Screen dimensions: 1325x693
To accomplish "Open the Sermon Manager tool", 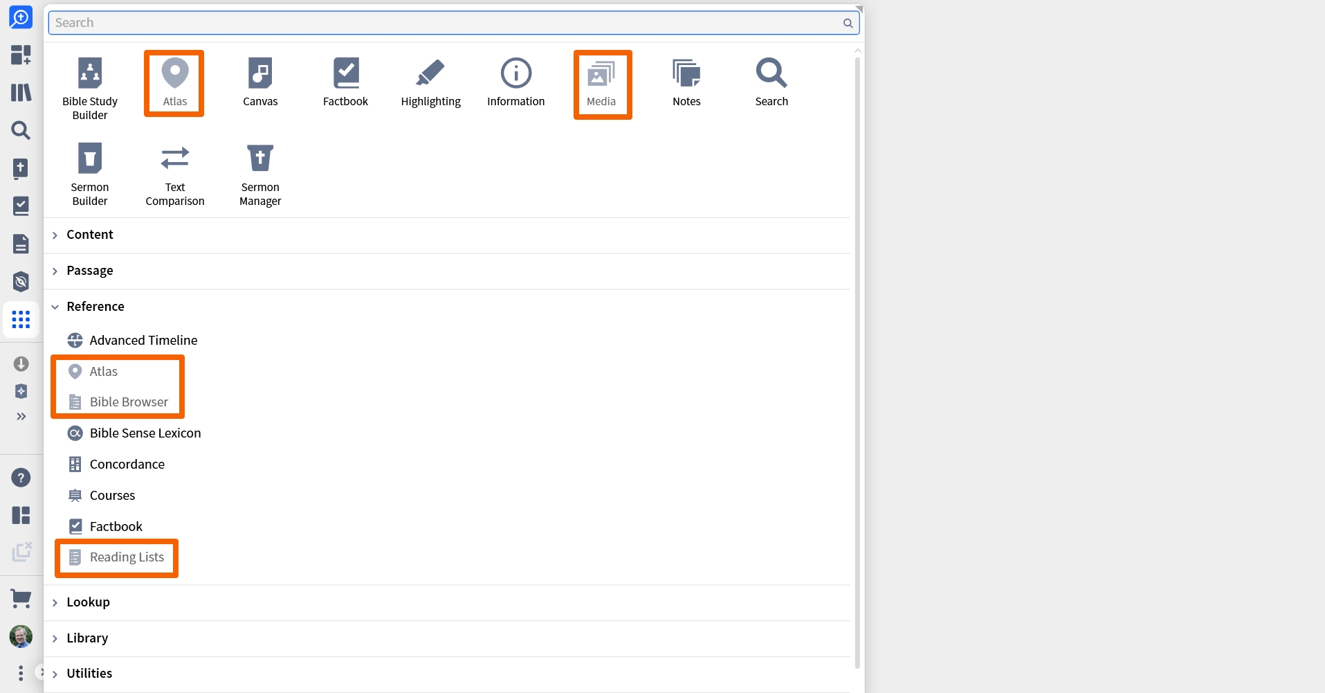I will point(260,174).
